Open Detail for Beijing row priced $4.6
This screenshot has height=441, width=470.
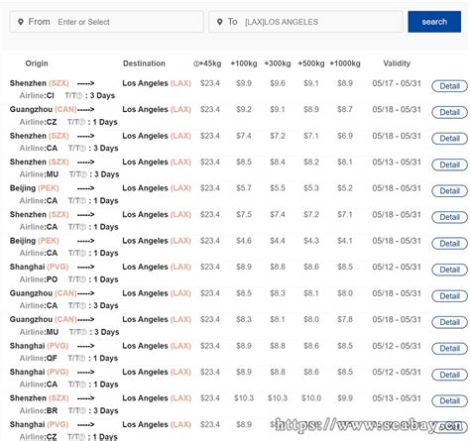(x=449, y=244)
